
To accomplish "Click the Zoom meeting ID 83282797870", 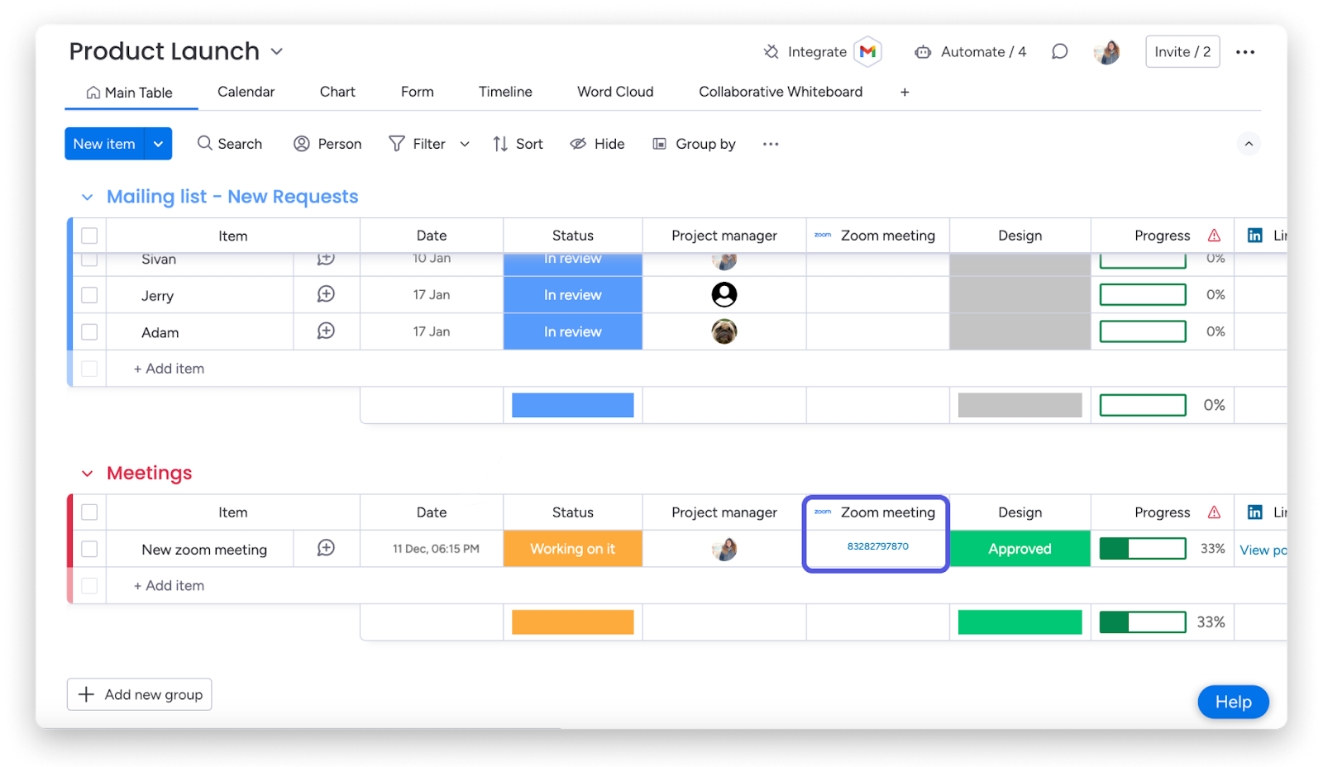I will pyautogui.click(x=876, y=545).
